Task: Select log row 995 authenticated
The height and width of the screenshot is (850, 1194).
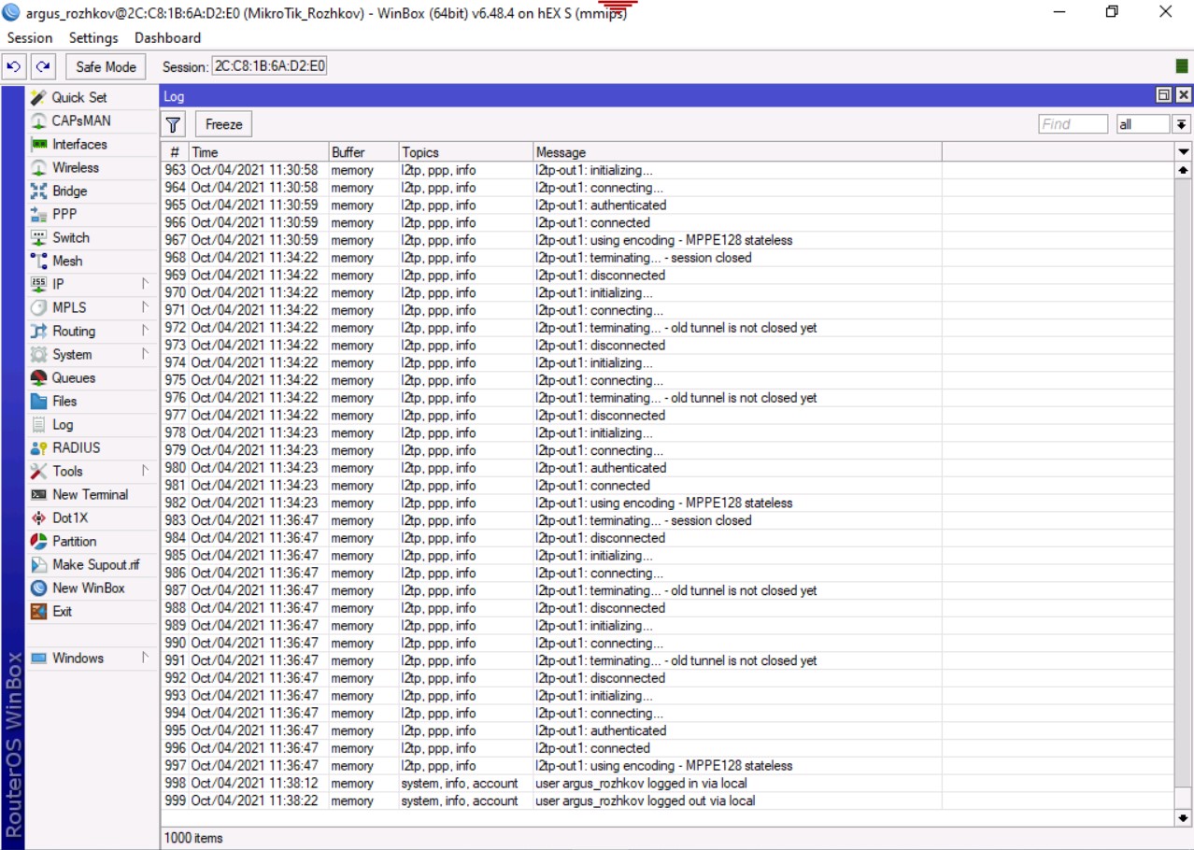Action: (x=668, y=730)
